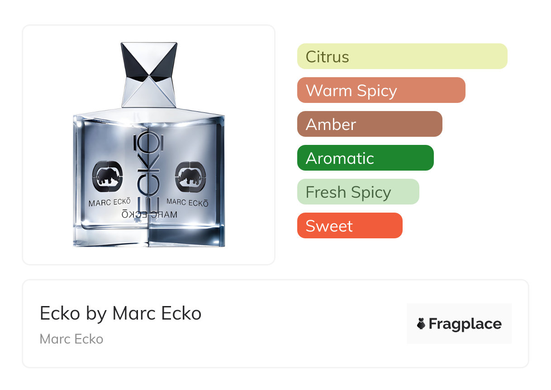Image resolution: width=551 pixels, height=390 pixels.
Task: Select the Amber accord bar
Action: point(370,124)
